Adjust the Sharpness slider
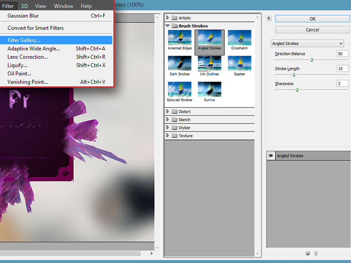The image size is (351, 263). coord(297,90)
